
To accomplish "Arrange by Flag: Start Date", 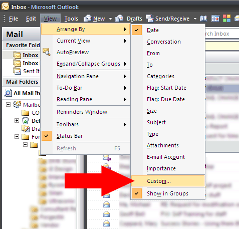I will [168, 88].
